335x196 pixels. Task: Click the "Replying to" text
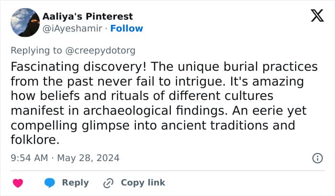pyautogui.click(x=36, y=51)
